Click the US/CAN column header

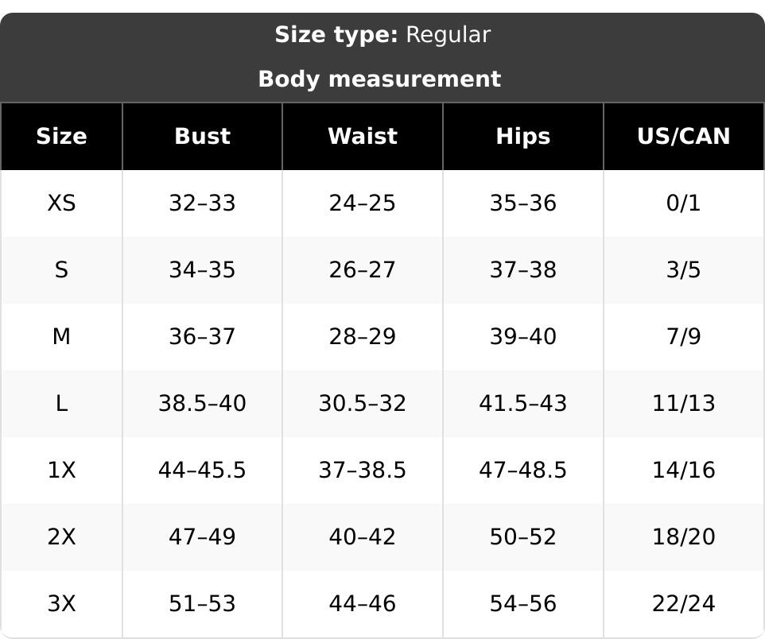(684, 137)
